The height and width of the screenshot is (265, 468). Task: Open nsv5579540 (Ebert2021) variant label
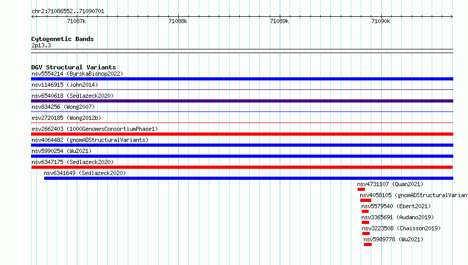396,206
